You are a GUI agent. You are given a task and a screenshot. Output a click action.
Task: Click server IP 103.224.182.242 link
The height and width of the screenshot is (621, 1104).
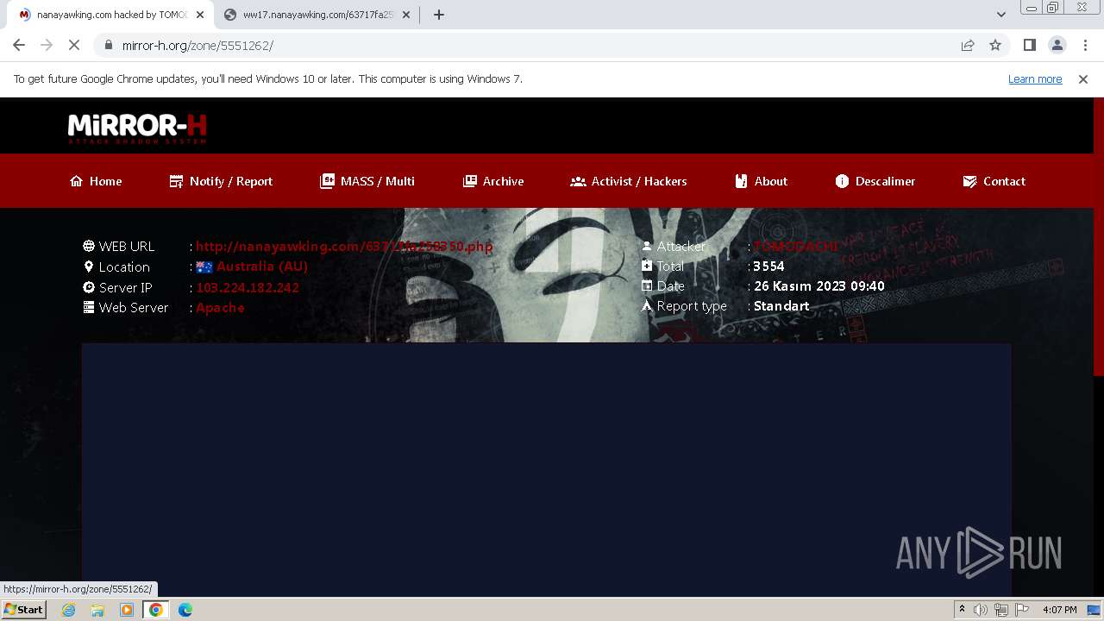248,287
